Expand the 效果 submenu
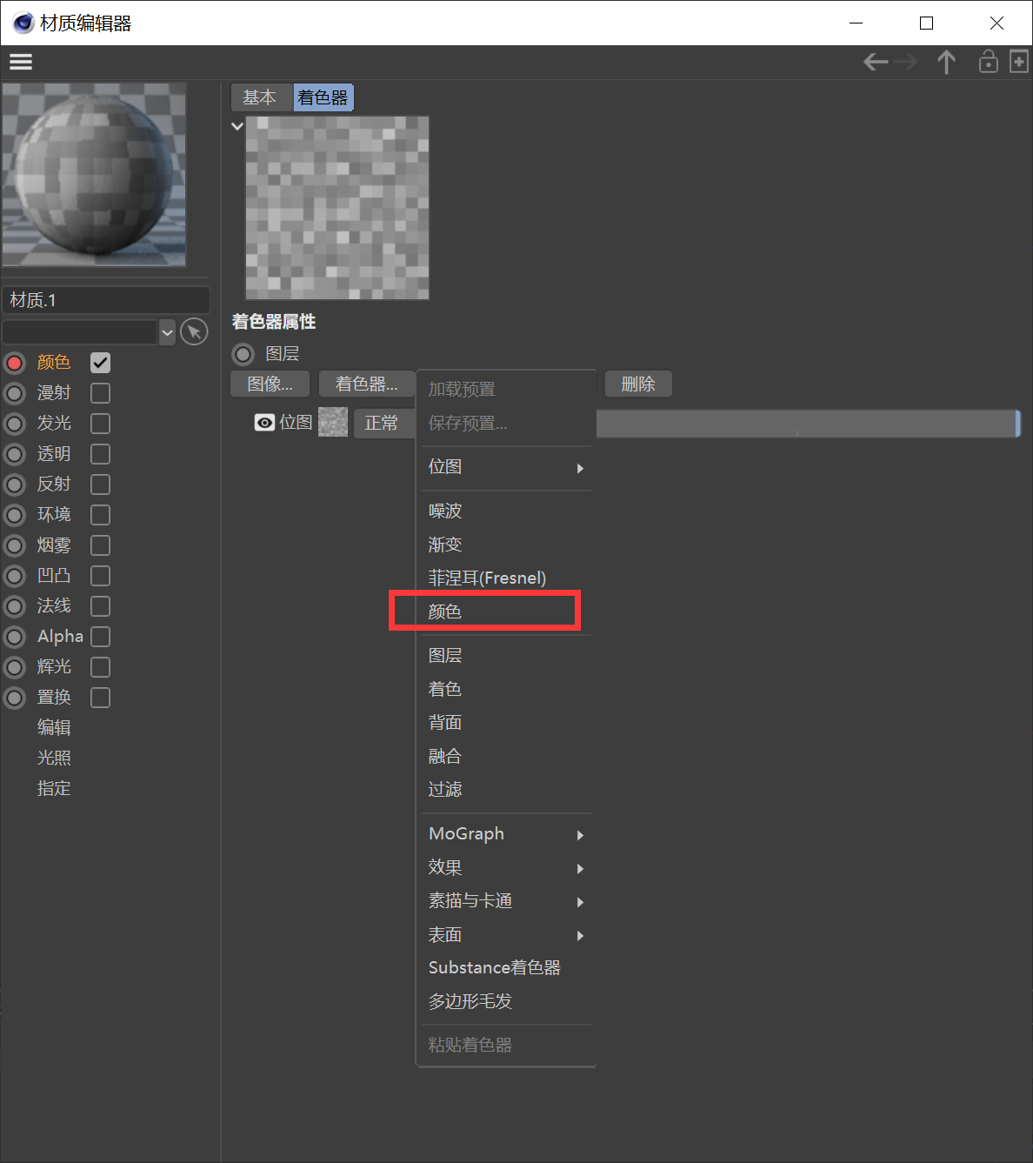1033x1163 pixels. click(505, 867)
